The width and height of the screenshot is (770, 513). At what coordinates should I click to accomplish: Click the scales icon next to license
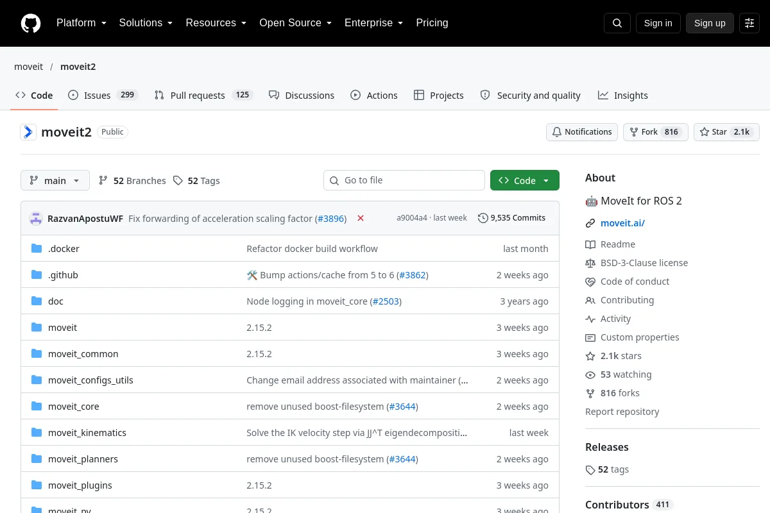point(590,263)
